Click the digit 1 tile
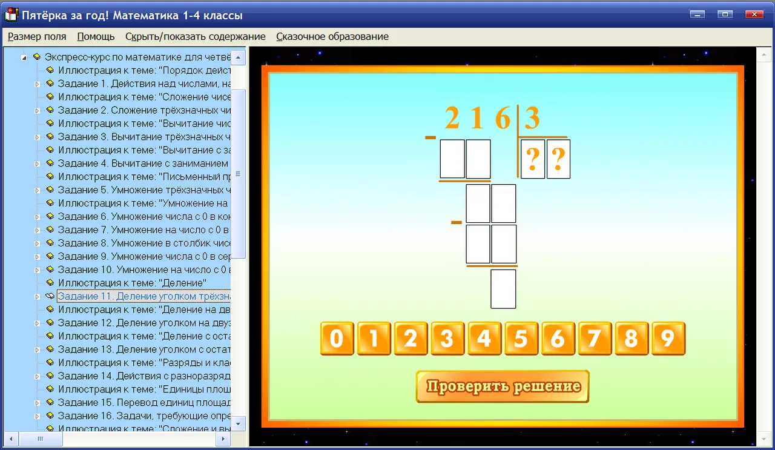This screenshot has height=450, width=775. [374, 339]
